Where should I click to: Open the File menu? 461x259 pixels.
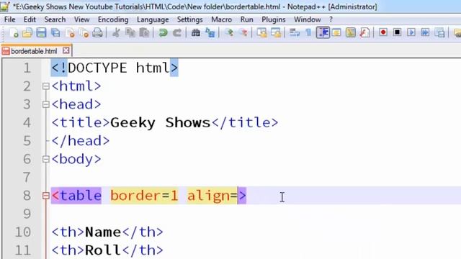(9, 19)
